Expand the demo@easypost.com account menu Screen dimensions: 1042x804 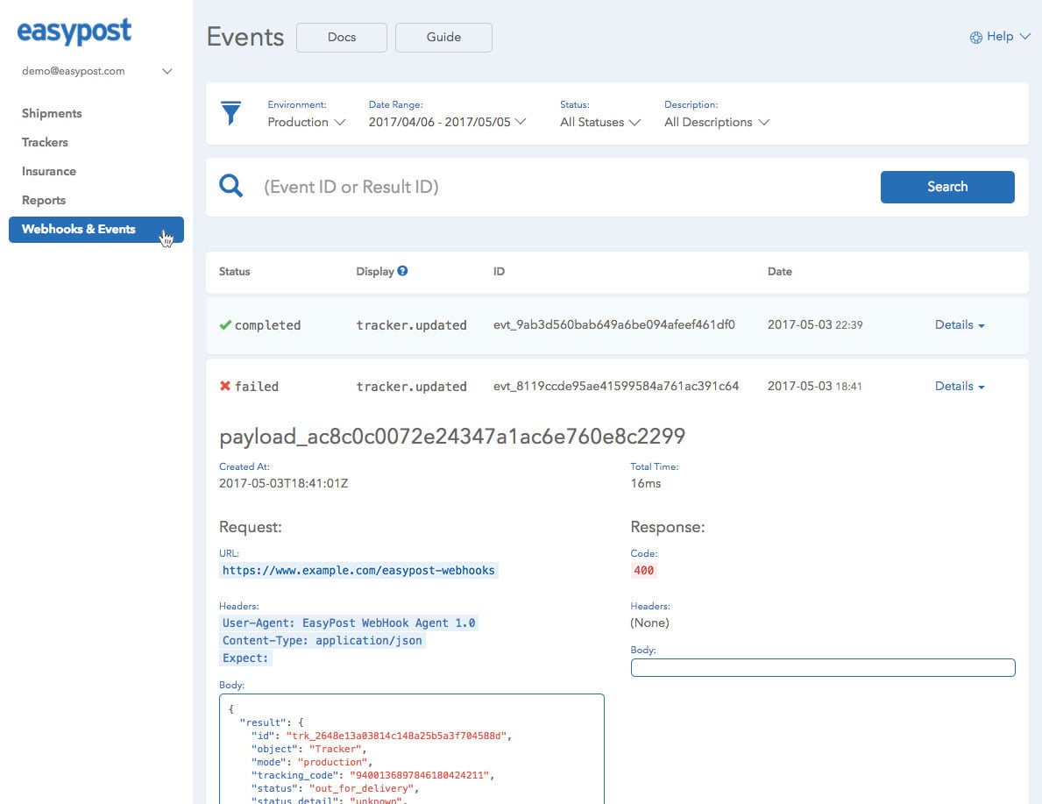tap(167, 71)
